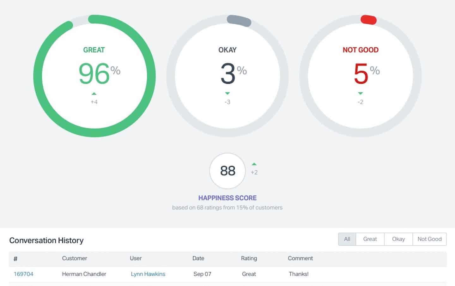455x286 pixels.
Task: Click the gray Okay ring segment
Action: click(x=239, y=21)
